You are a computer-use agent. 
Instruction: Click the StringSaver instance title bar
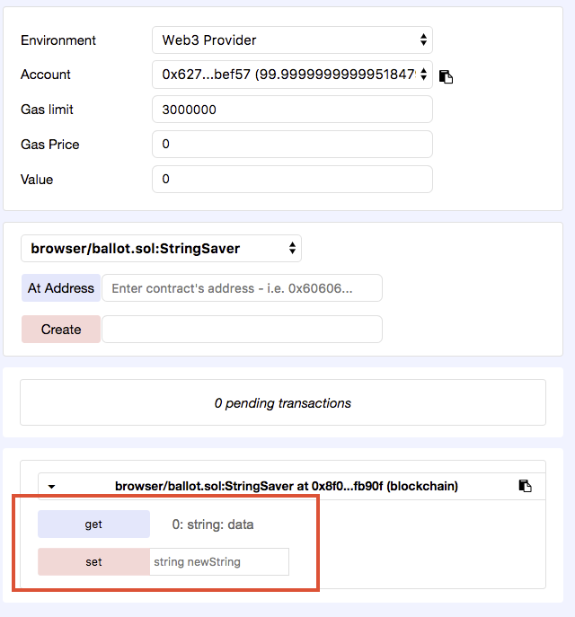point(286,486)
